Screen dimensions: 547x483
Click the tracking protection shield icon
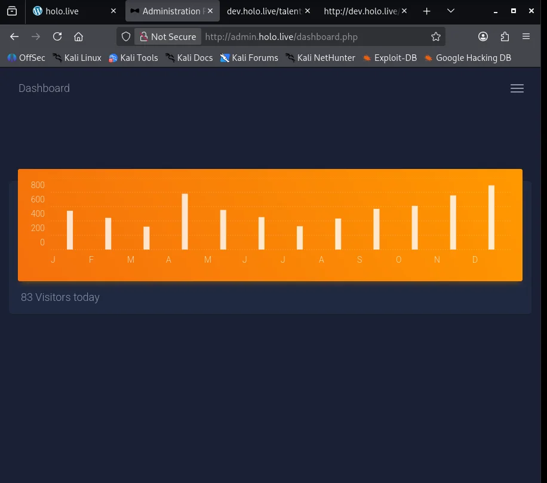click(x=126, y=36)
